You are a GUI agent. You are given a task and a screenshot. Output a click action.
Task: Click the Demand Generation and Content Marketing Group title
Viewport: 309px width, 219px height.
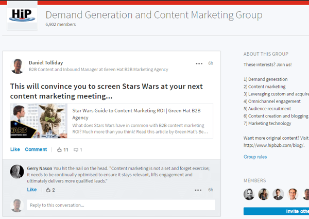(x=154, y=15)
